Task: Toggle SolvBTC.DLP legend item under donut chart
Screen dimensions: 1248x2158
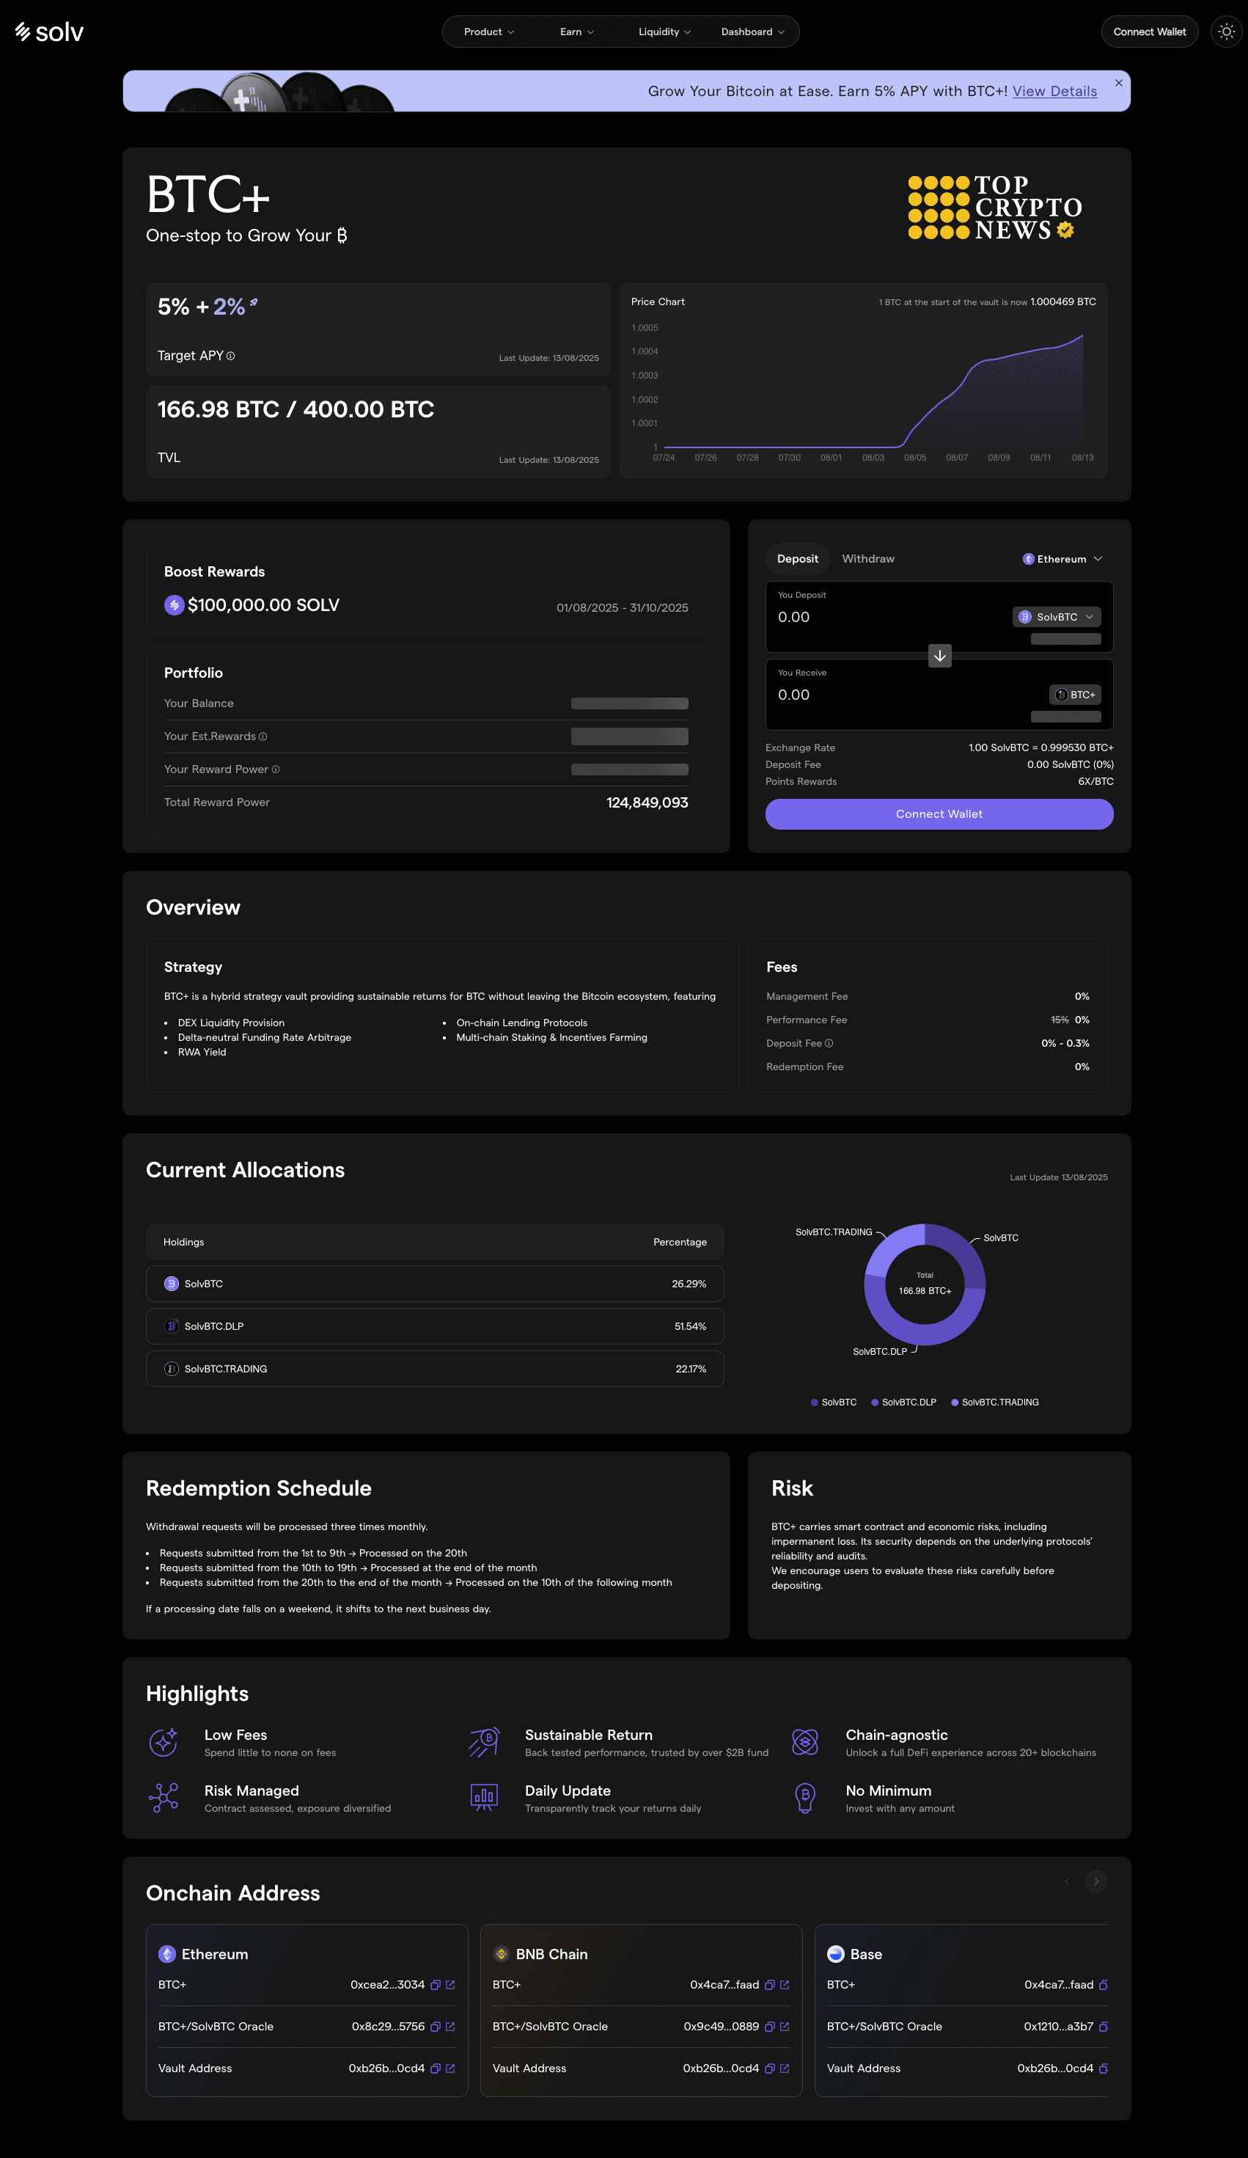Action: [x=904, y=1402]
